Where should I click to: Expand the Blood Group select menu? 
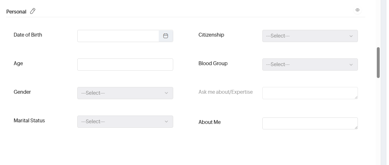click(310, 65)
